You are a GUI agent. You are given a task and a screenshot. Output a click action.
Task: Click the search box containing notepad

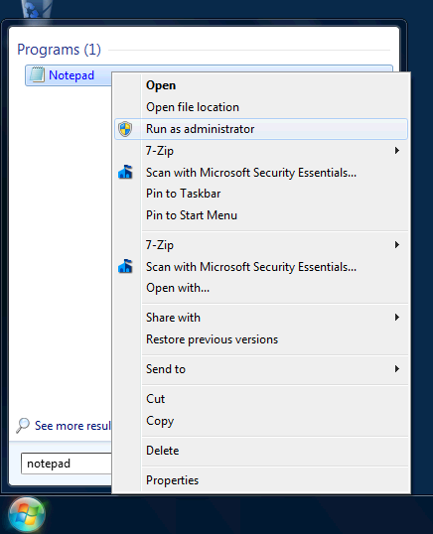tap(67, 464)
